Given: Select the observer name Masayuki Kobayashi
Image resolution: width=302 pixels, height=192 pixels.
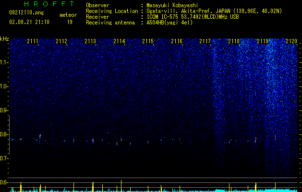Looking at the screenshot, I should pos(172,5).
